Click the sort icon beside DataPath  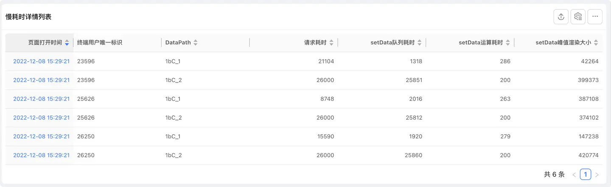195,43
